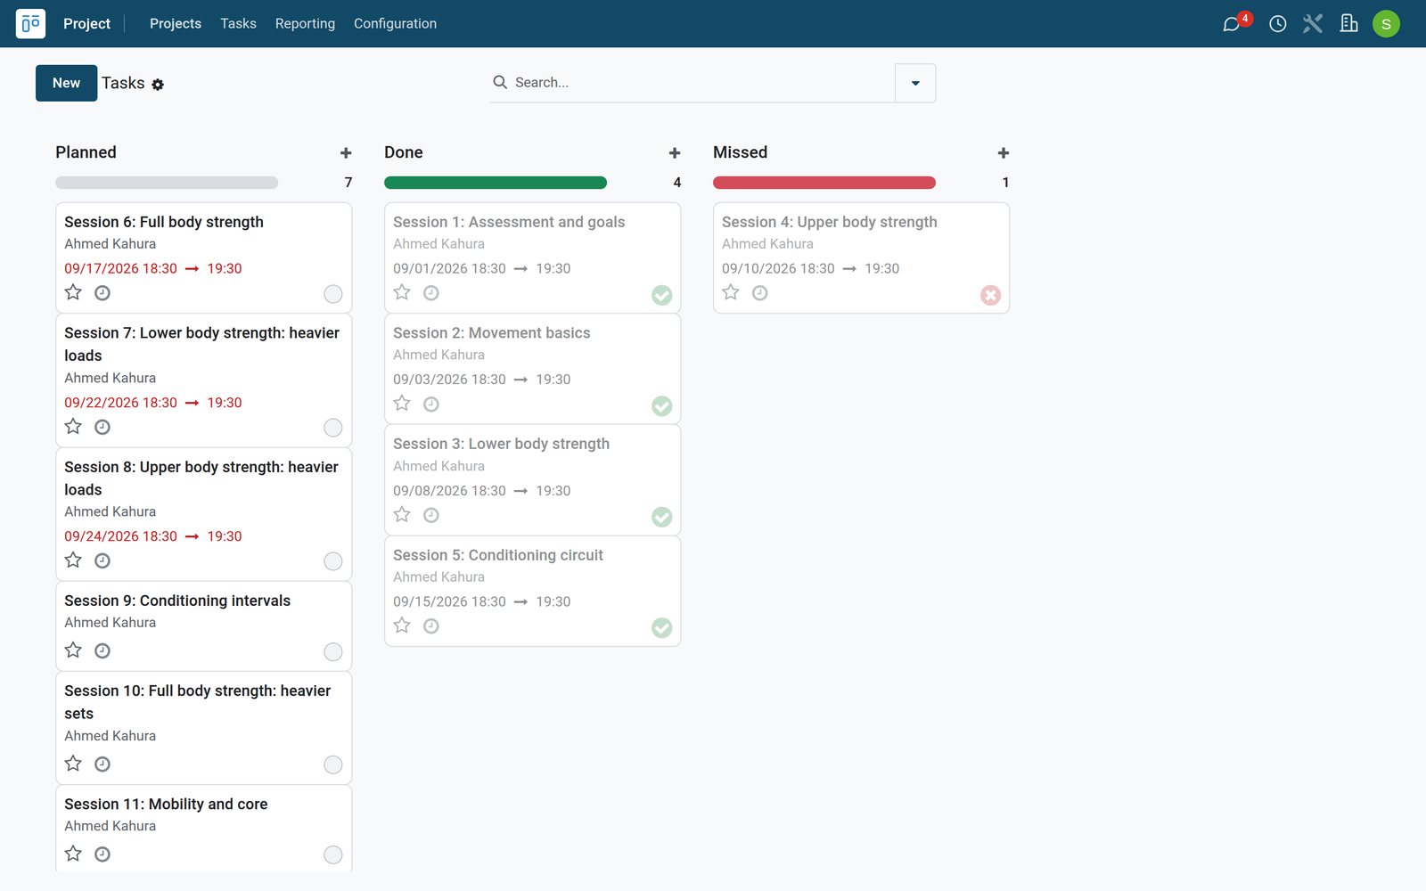This screenshot has height=891, width=1426.
Task: Click the green Done progress bar
Action: coord(496,183)
